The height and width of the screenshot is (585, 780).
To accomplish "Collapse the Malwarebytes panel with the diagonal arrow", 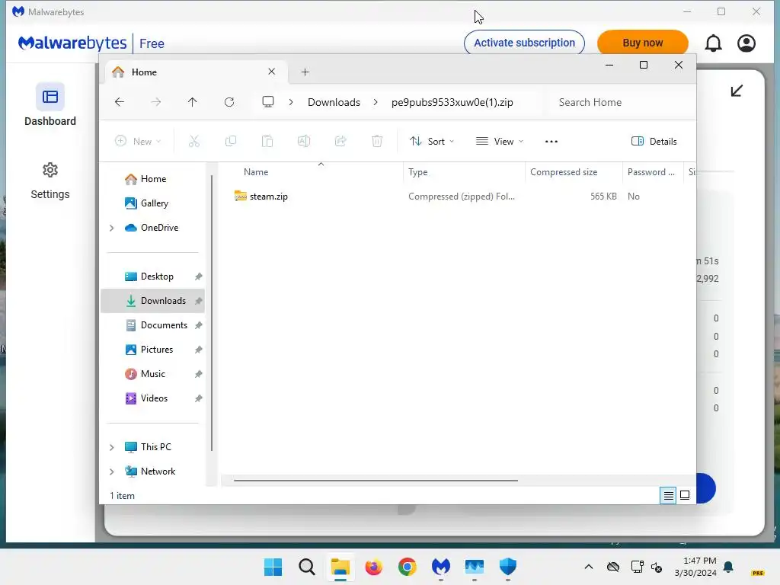I will (737, 91).
